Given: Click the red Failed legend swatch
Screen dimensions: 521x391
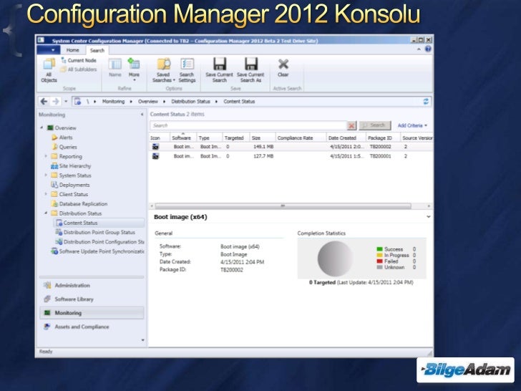Looking at the screenshot, I should click(x=379, y=261).
